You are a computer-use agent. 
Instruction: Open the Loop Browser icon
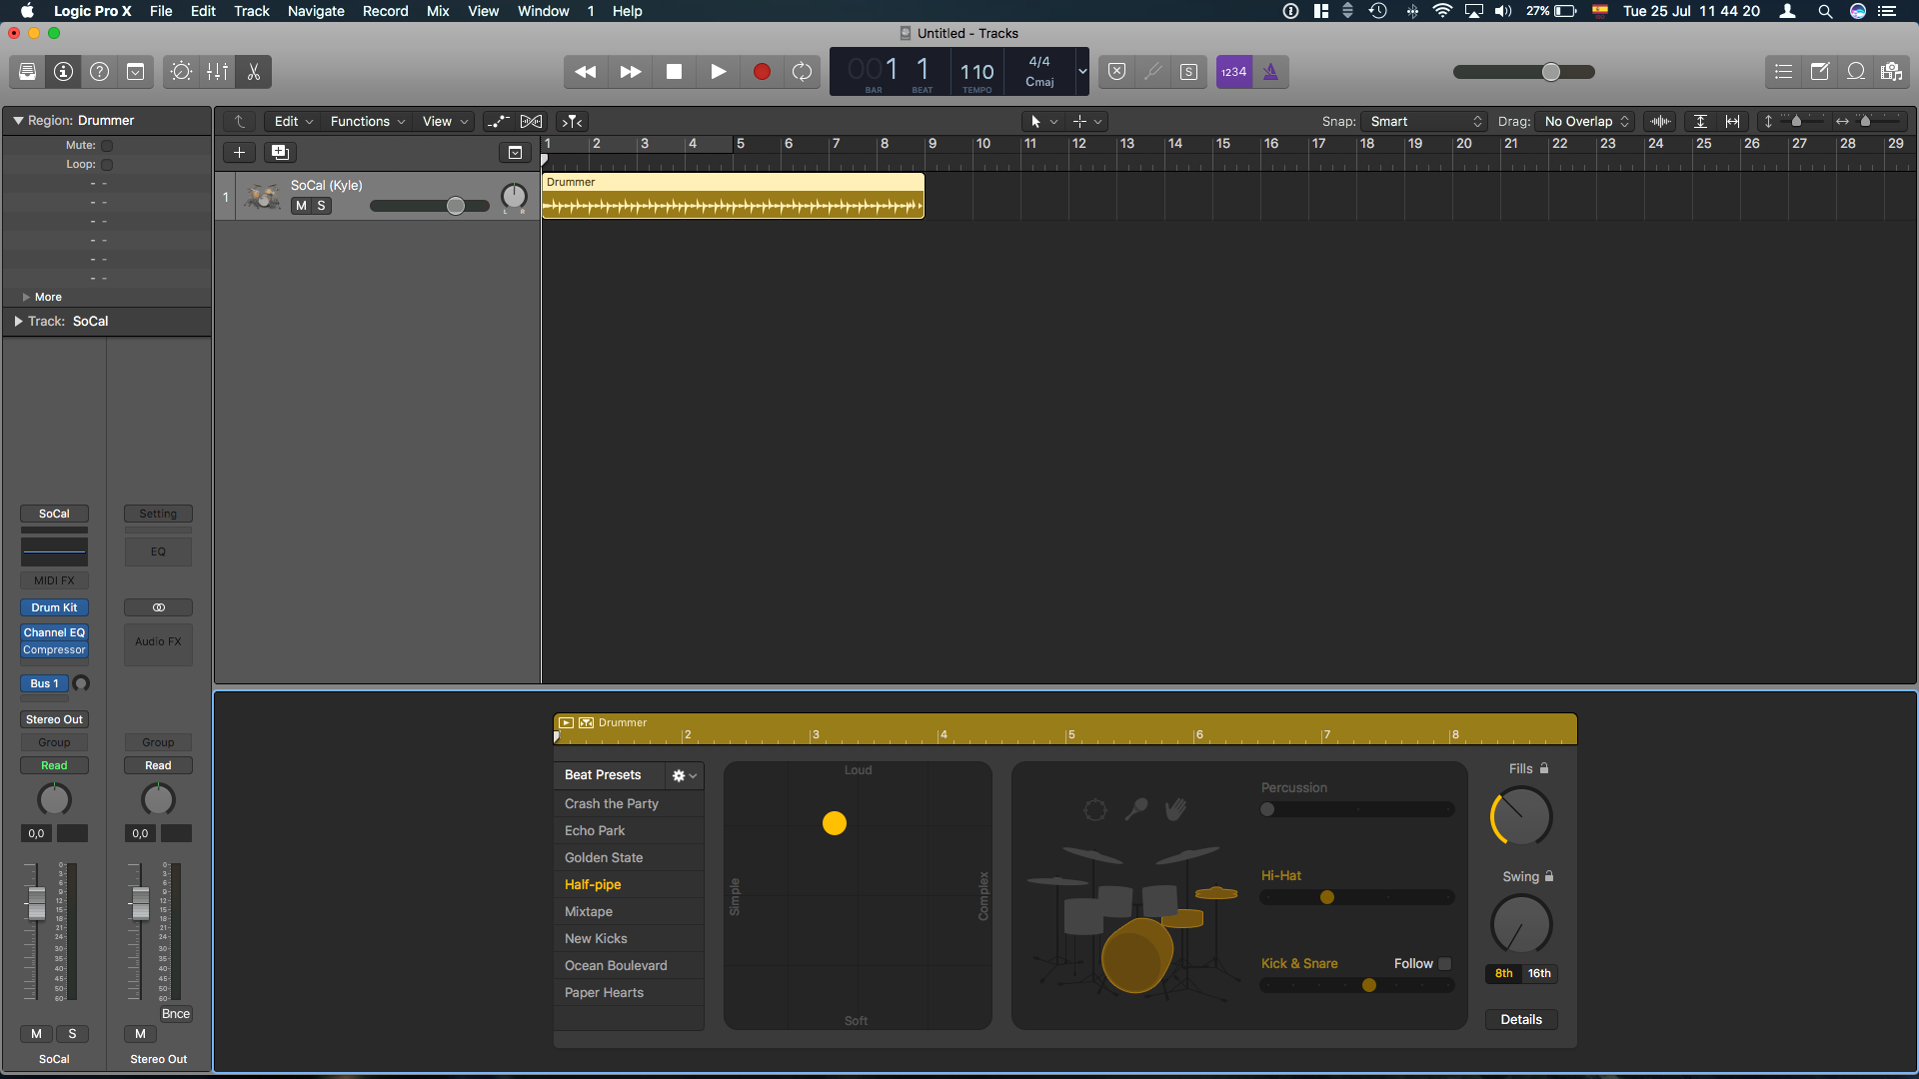[x=1856, y=72]
